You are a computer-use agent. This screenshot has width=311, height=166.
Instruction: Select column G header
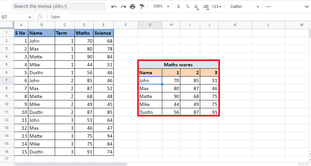coord(150,25)
